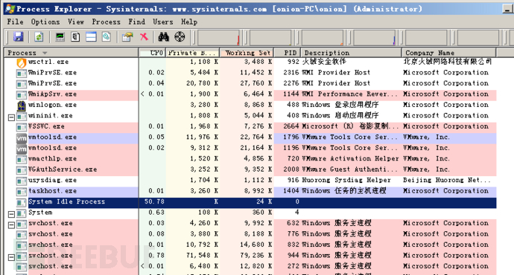This screenshot has width=514, height=275.
Task: Sort by the Working Set column header
Action: [x=247, y=53]
